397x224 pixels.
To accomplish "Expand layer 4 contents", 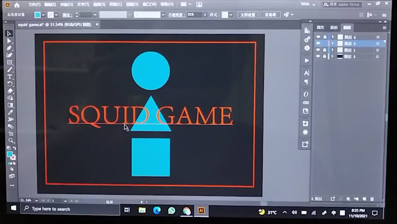I will pyautogui.click(x=333, y=37).
